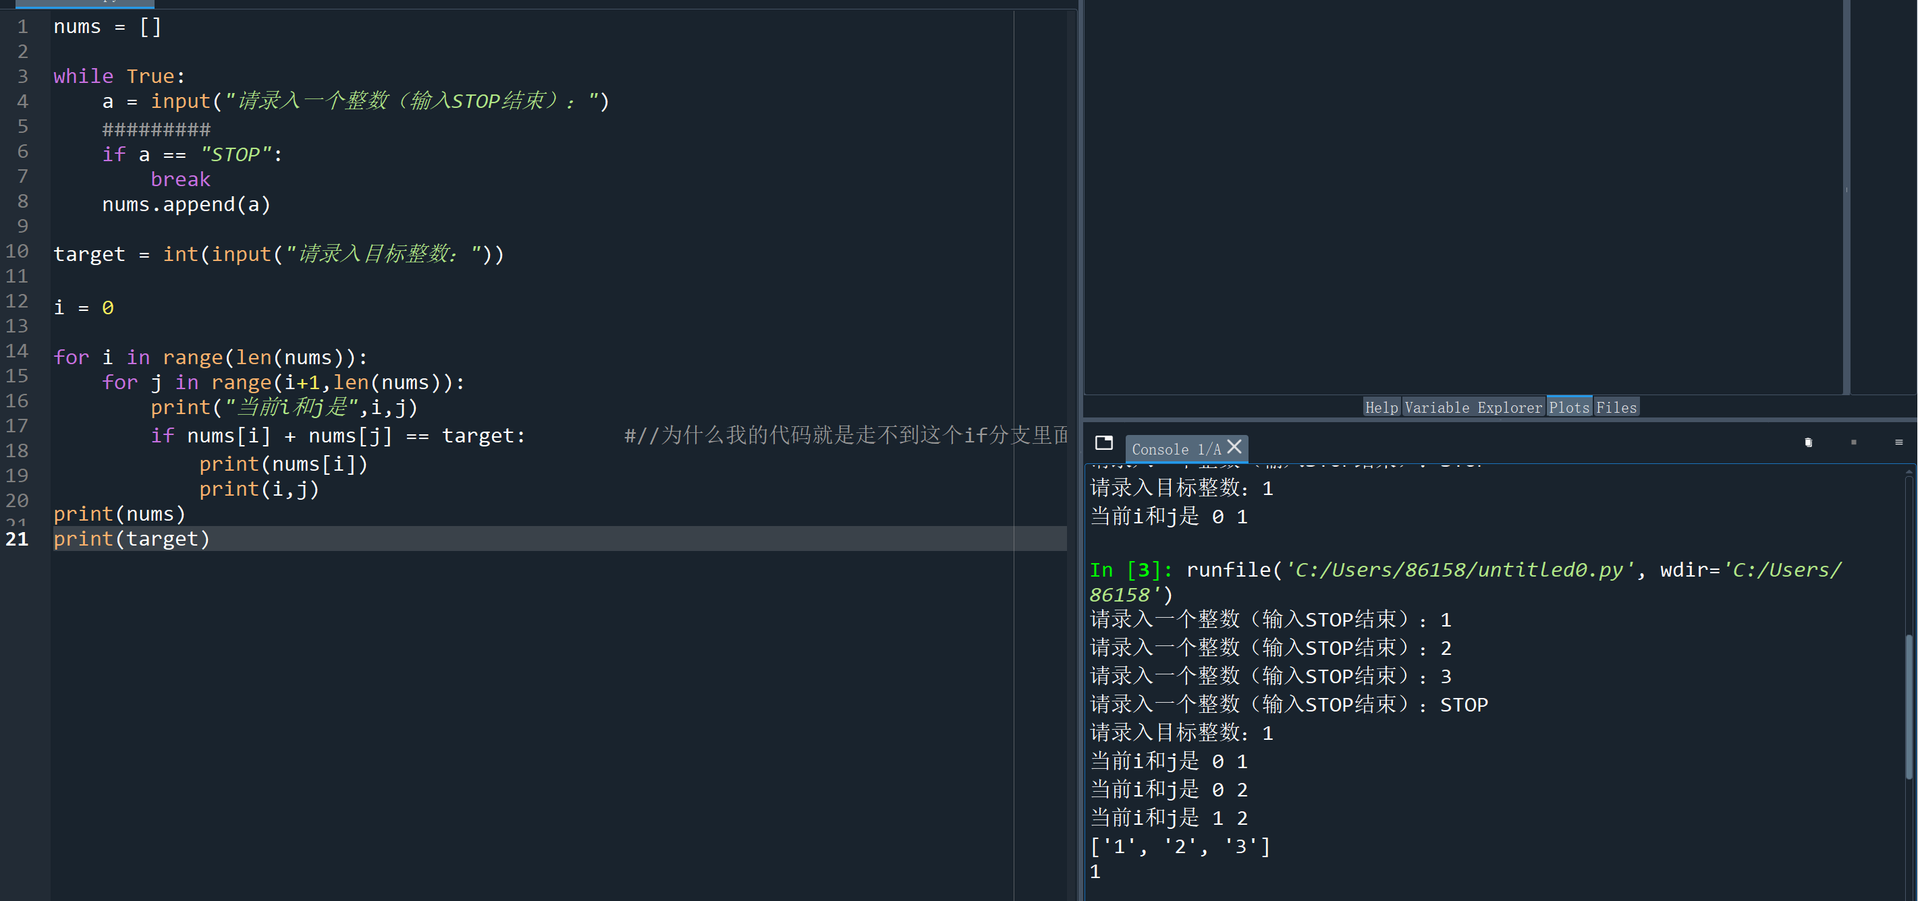This screenshot has height=901, width=1918.
Task: Click the 'nums.append(a)' line
Action: pyautogui.click(x=186, y=204)
